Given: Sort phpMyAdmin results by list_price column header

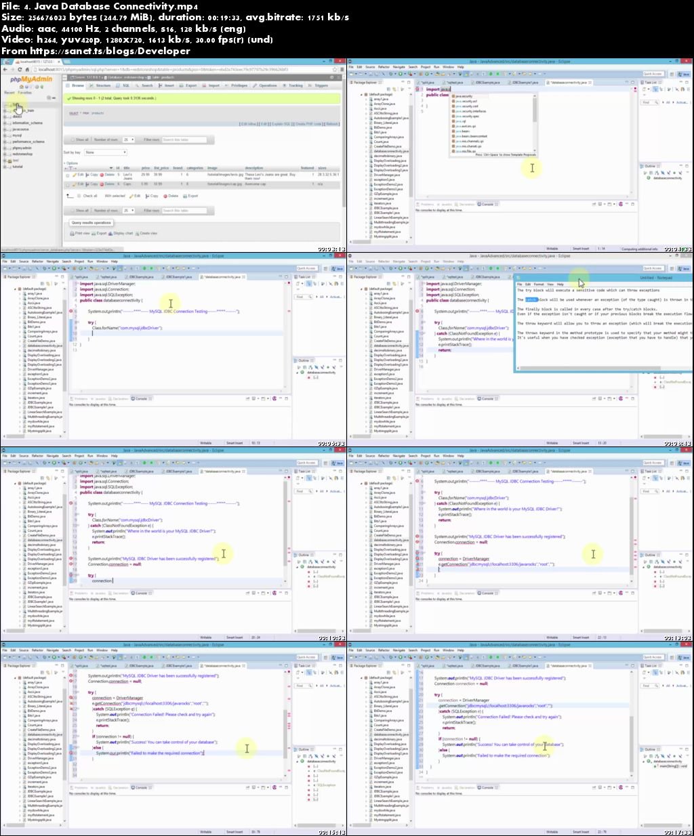Looking at the screenshot, I should [x=161, y=168].
